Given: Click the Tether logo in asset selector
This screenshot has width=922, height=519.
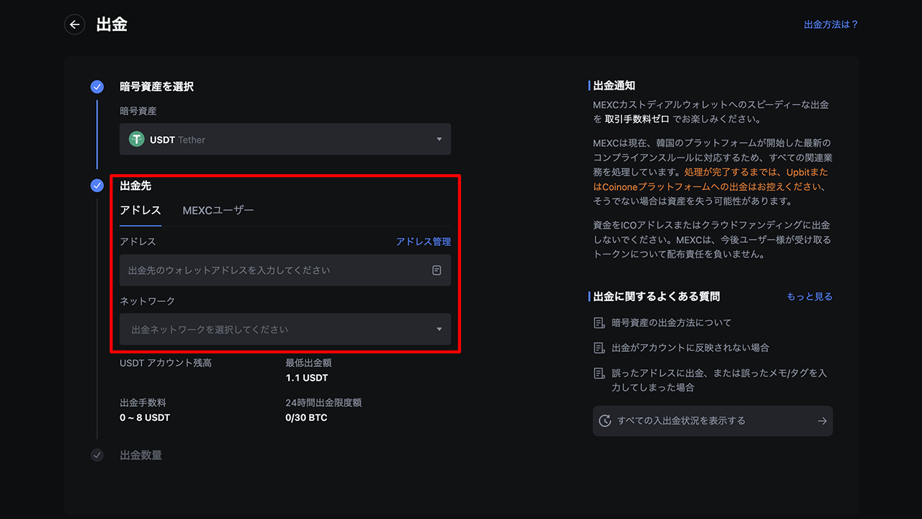Looking at the screenshot, I should coord(136,139).
